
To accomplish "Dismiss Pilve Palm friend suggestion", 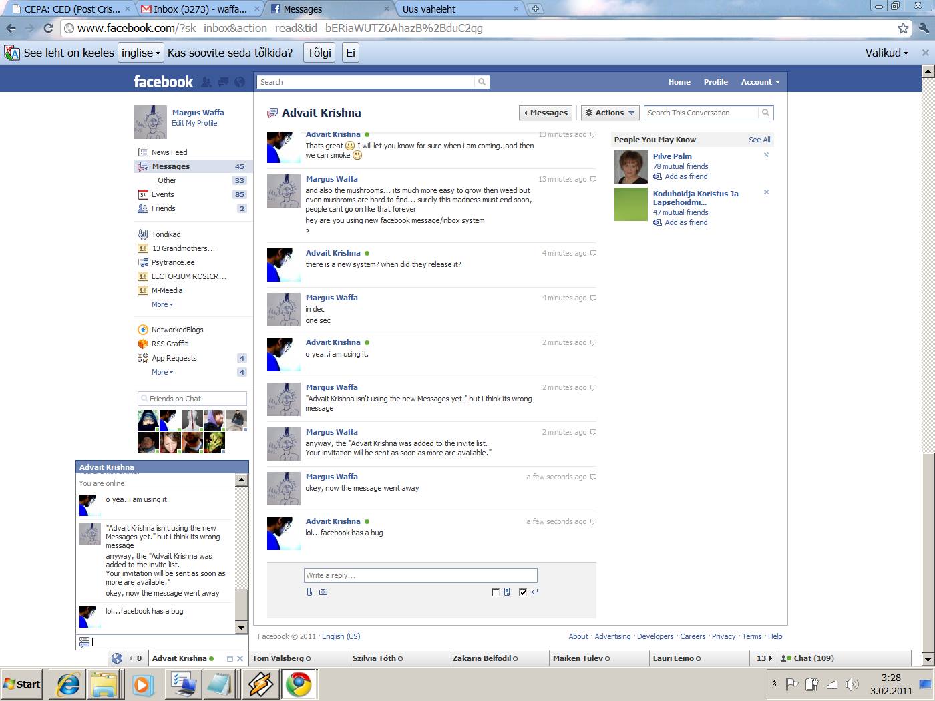I will (766, 155).
